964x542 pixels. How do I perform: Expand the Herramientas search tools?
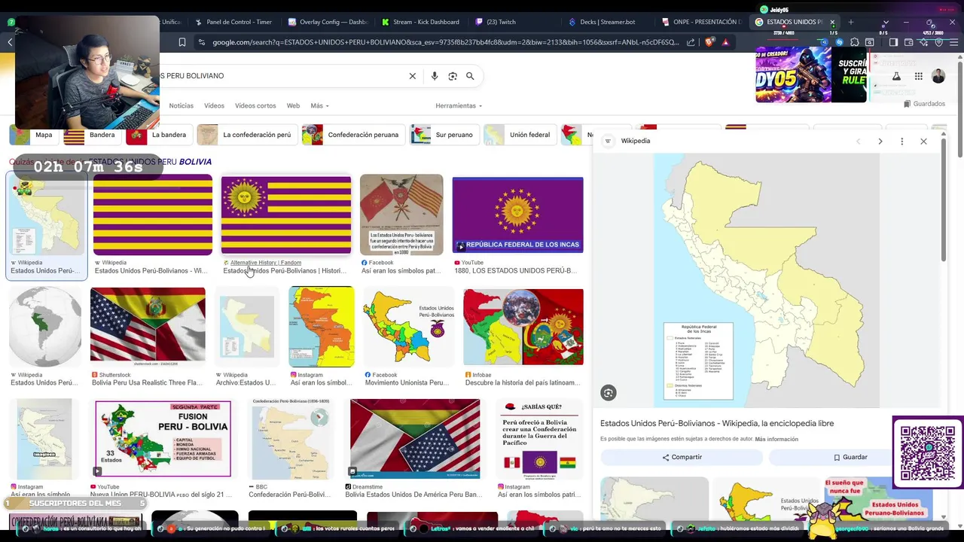tap(459, 106)
